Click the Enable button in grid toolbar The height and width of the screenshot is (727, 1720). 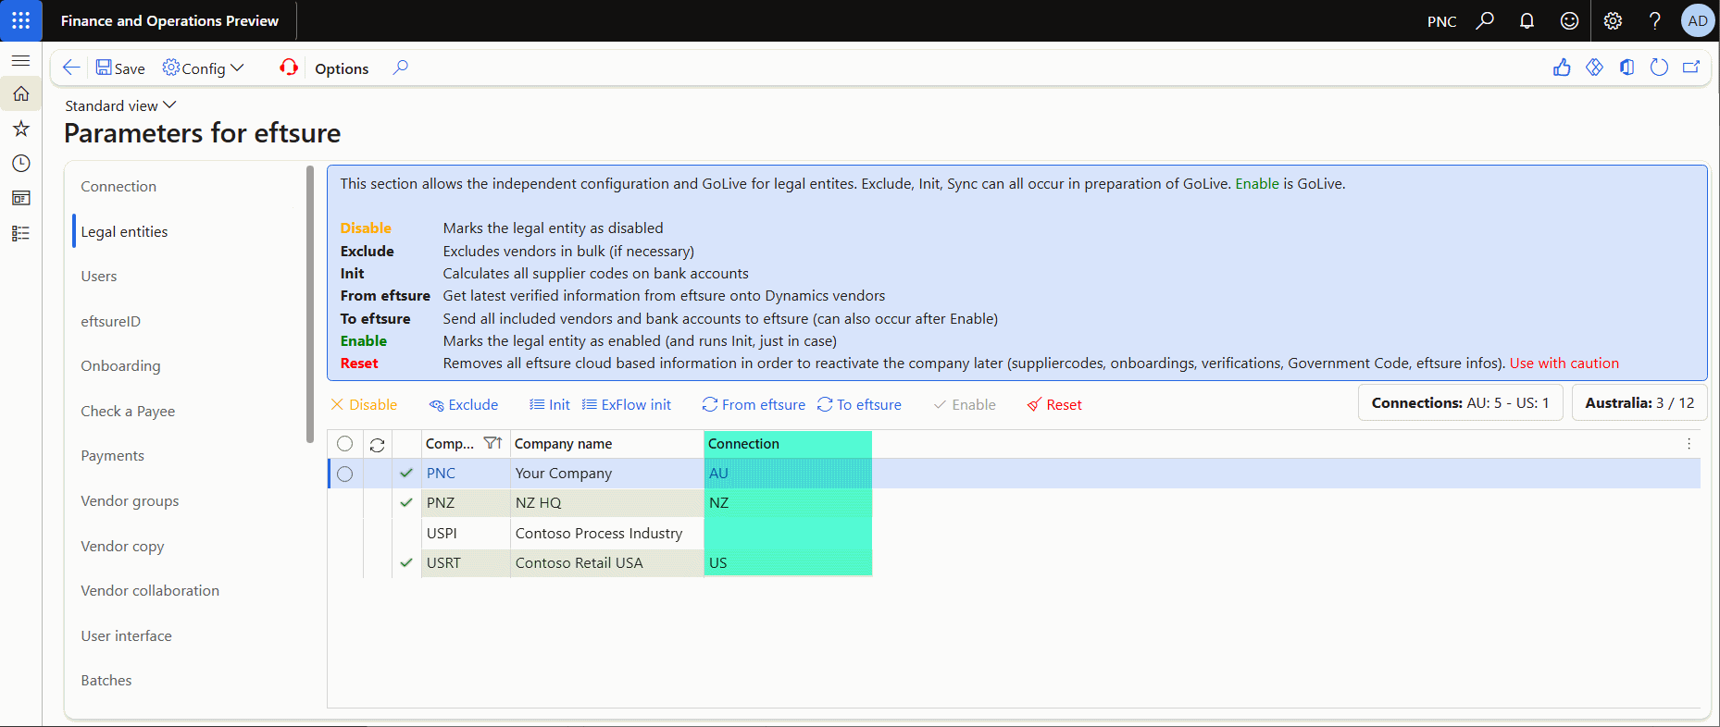[x=965, y=405]
